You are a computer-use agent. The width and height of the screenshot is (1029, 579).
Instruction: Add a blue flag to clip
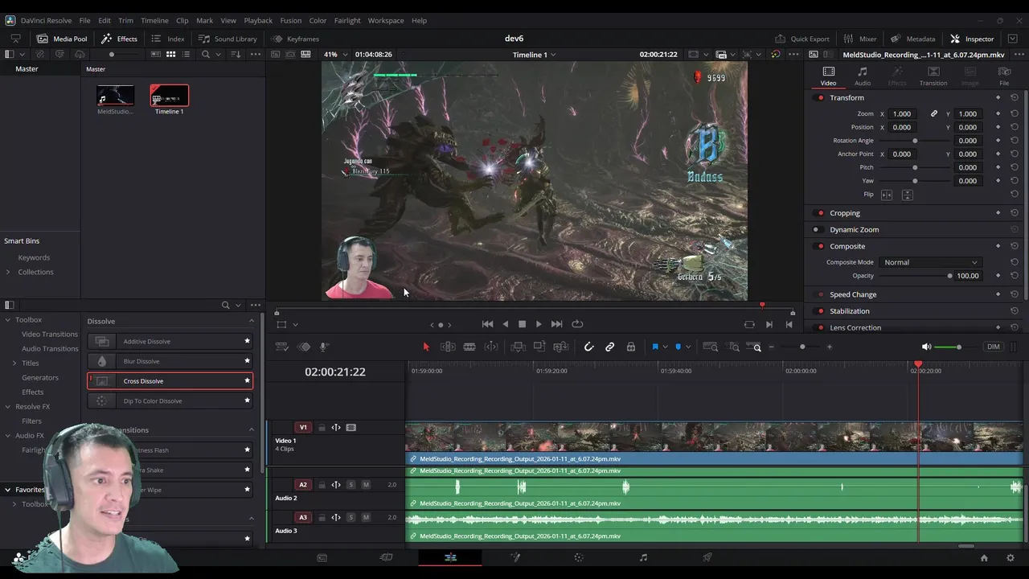pos(655,347)
